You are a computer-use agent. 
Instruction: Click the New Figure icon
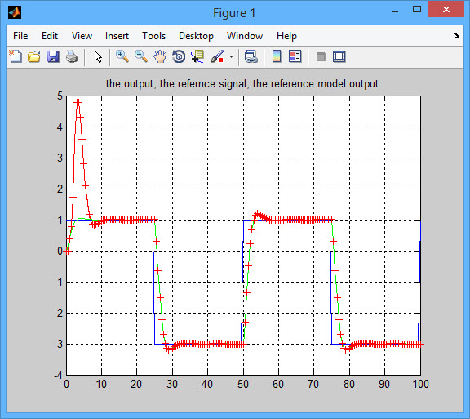(16, 56)
